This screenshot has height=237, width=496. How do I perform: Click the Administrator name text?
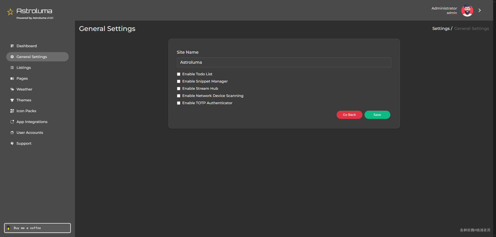pyautogui.click(x=444, y=8)
